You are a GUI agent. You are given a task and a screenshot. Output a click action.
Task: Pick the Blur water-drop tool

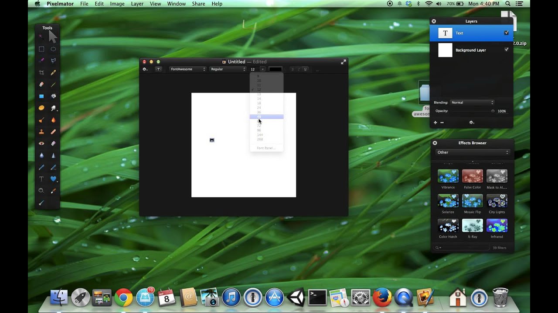tap(41, 155)
